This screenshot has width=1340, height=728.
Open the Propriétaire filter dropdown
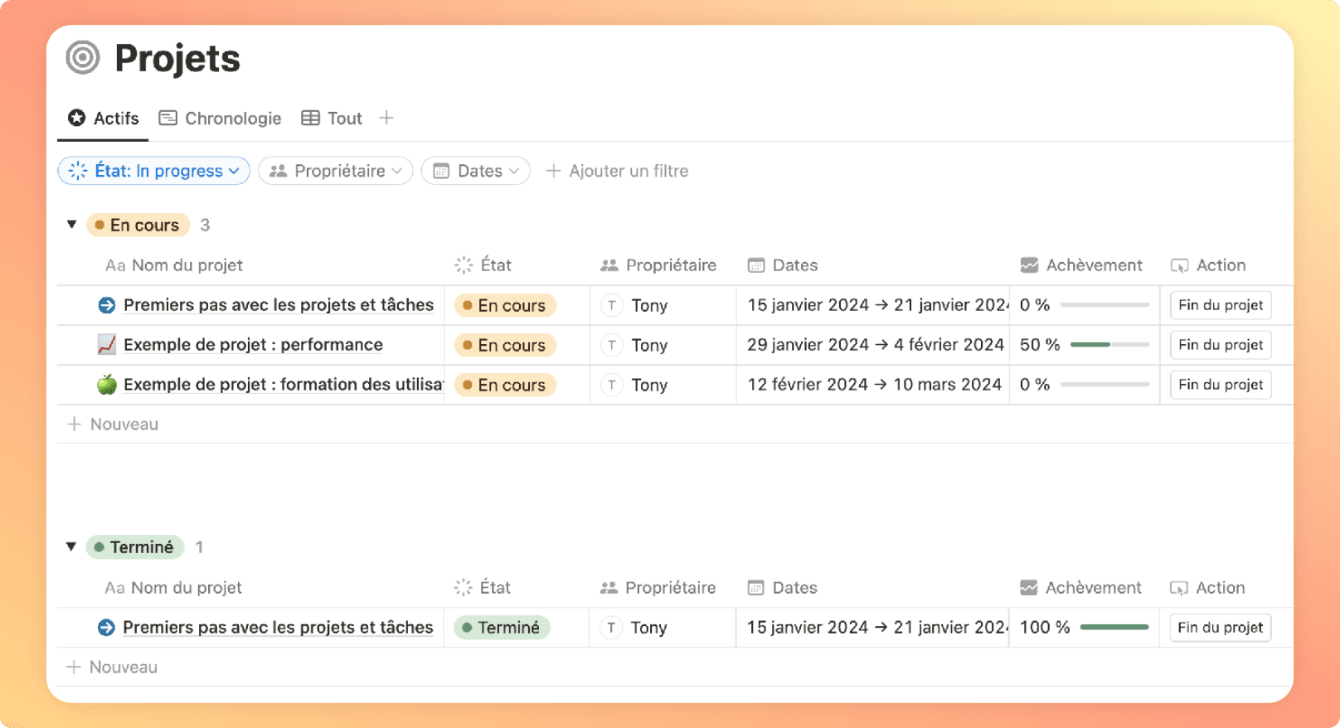pyautogui.click(x=336, y=171)
